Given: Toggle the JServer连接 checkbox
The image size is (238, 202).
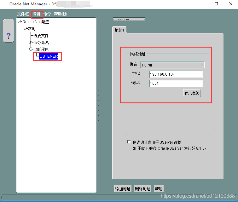Looking at the screenshot, I should 129,142.
